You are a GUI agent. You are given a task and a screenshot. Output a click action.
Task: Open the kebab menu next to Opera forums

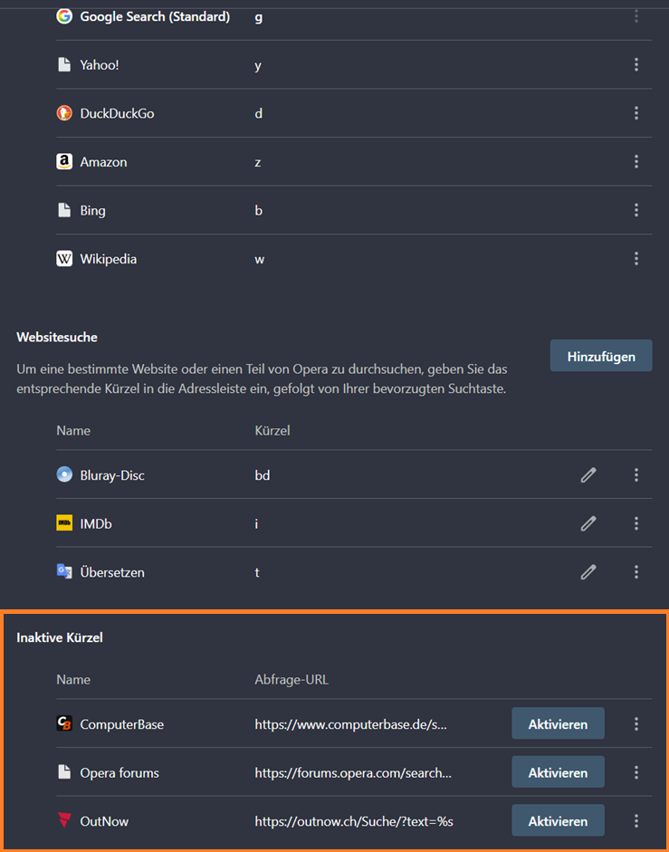click(x=636, y=771)
